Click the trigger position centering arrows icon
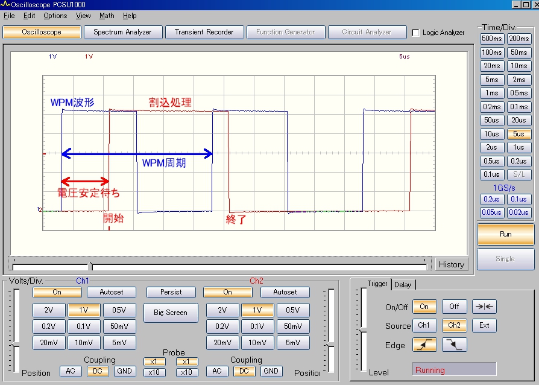The width and height of the screenshot is (539, 385). (x=484, y=307)
